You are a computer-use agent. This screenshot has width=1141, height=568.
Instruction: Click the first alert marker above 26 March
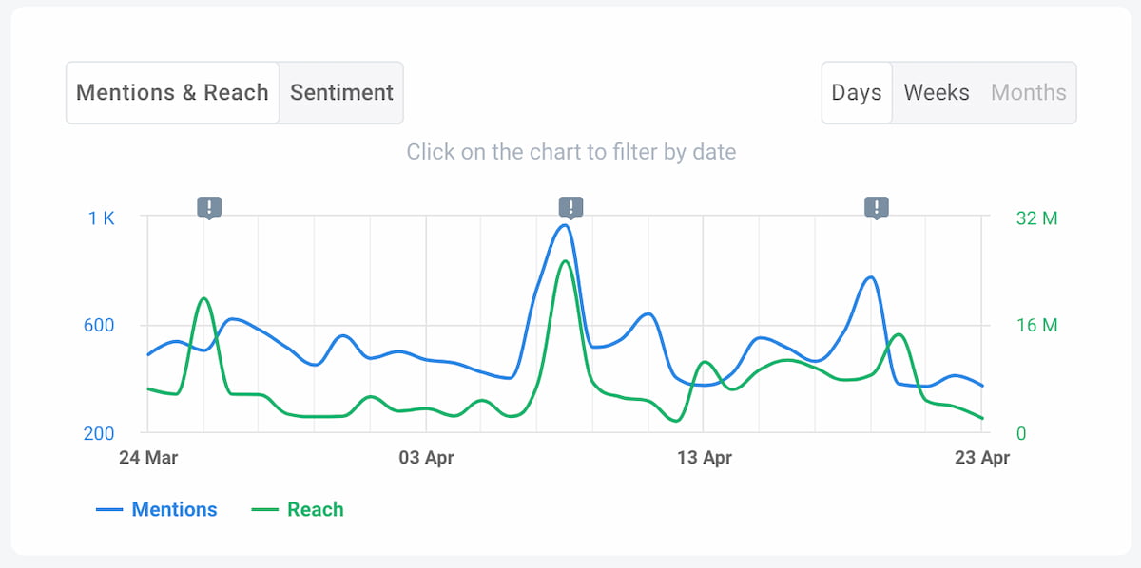tap(208, 206)
